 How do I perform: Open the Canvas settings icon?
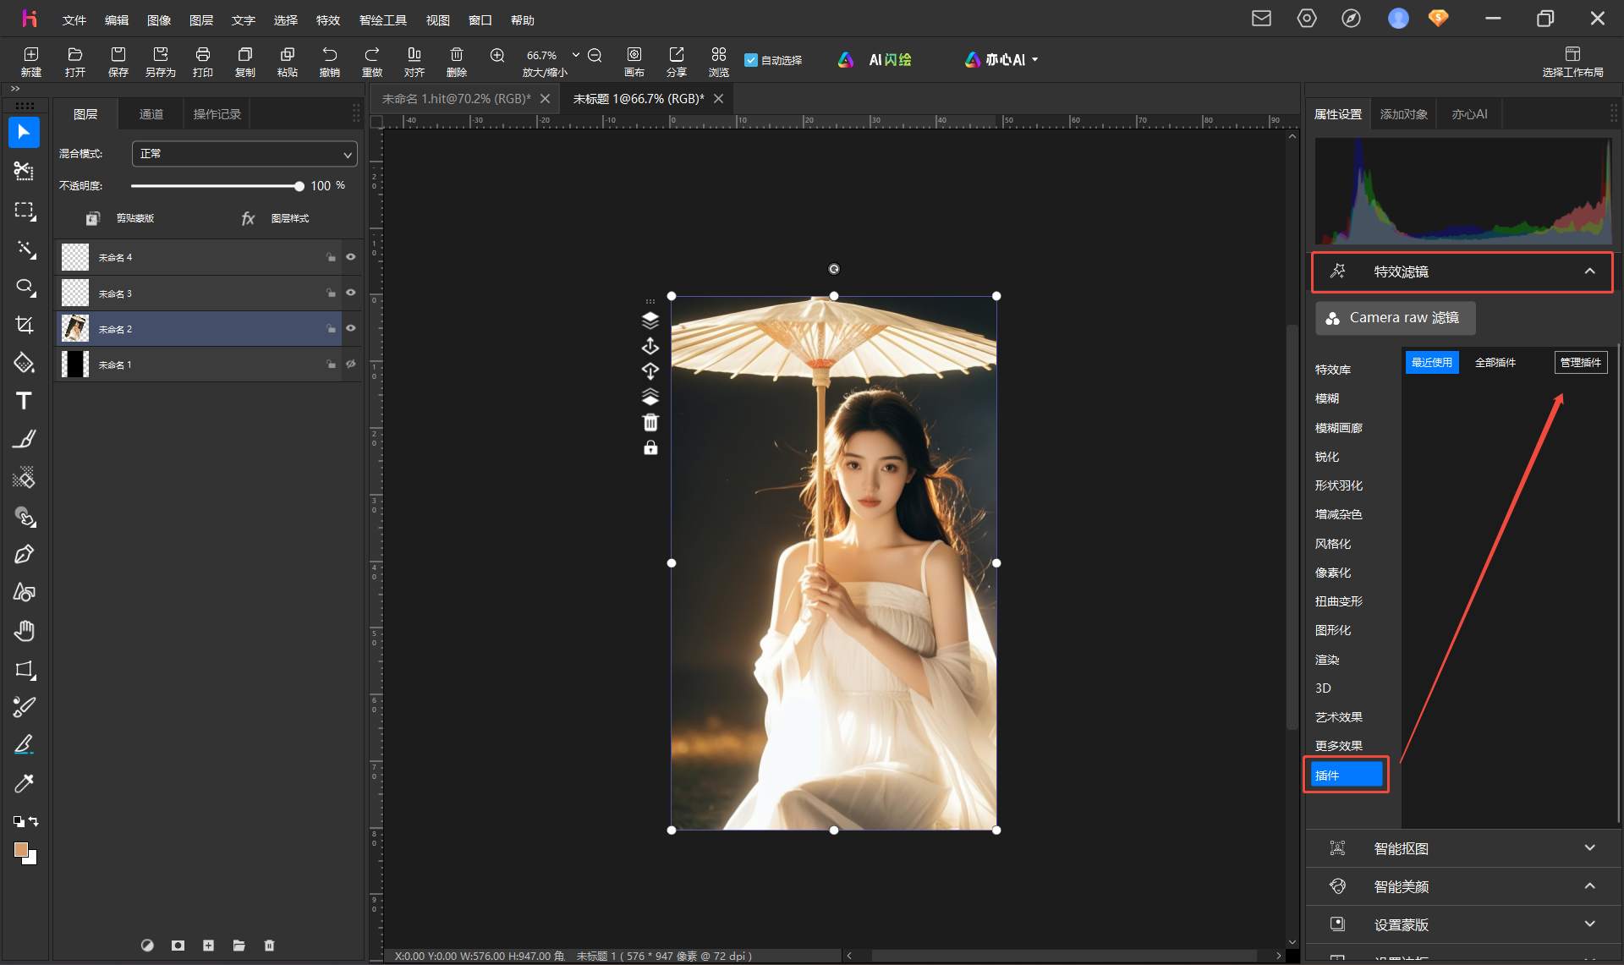(634, 62)
